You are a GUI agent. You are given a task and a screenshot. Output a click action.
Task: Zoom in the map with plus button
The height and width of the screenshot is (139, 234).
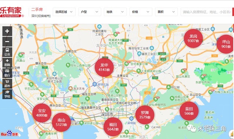point(7,31)
